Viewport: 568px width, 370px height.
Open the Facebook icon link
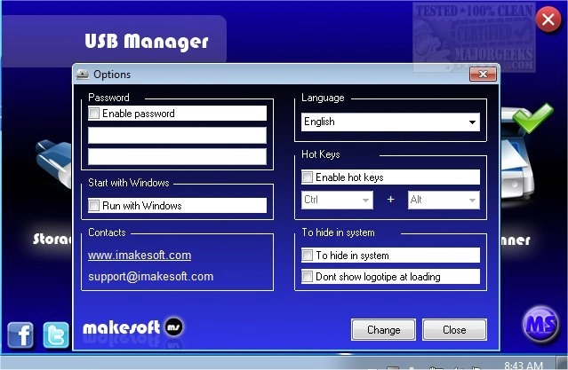(20, 335)
